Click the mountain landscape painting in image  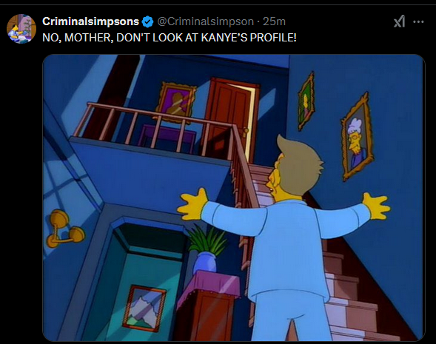pos(144,308)
